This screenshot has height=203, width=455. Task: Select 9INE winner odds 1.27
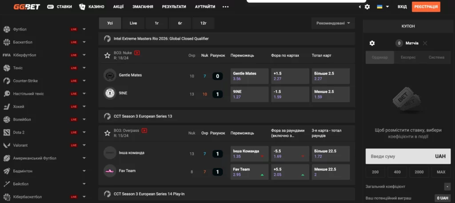pyautogui.click(x=249, y=94)
